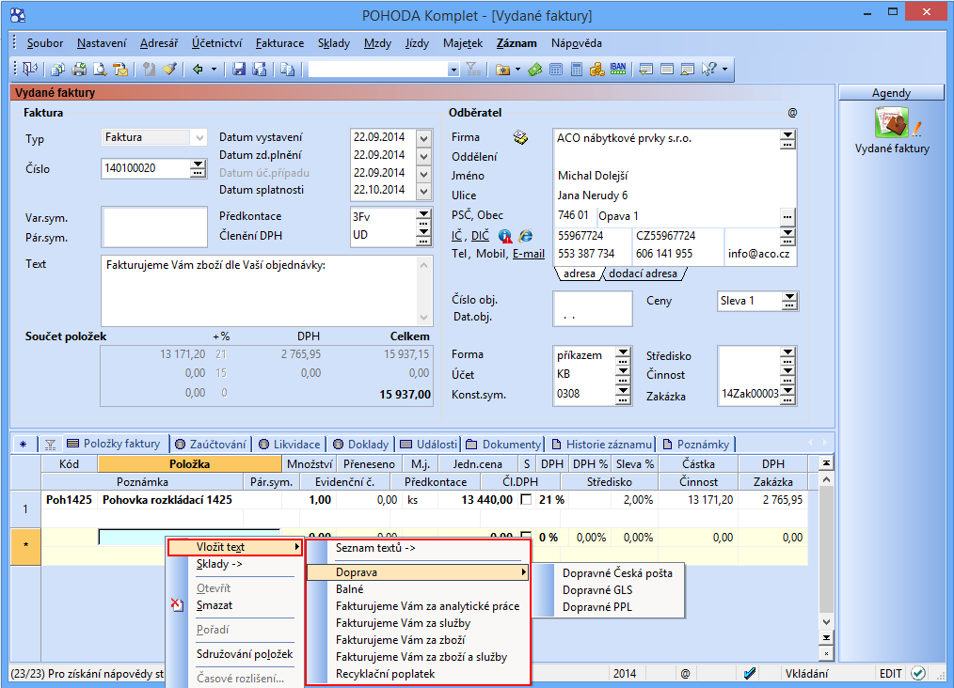Click the @ symbol in Odběratel header
This screenshot has height=688, width=954.
click(x=792, y=113)
